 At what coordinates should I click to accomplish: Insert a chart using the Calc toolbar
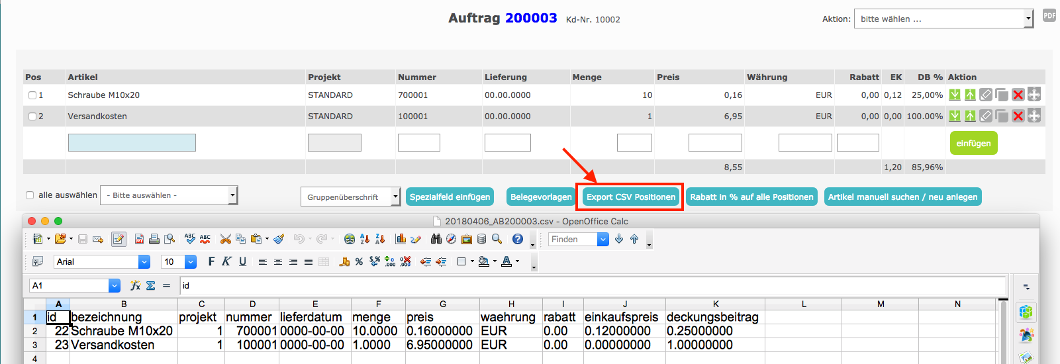(401, 239)
